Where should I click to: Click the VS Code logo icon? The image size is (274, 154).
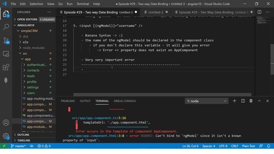tap(4, 4)
